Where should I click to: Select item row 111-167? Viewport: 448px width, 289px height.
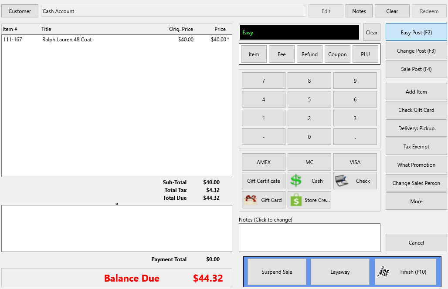tap(116, 39)
